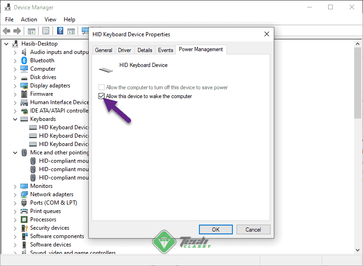
Task: Switch to the Details tab
Action: [145, 50]
